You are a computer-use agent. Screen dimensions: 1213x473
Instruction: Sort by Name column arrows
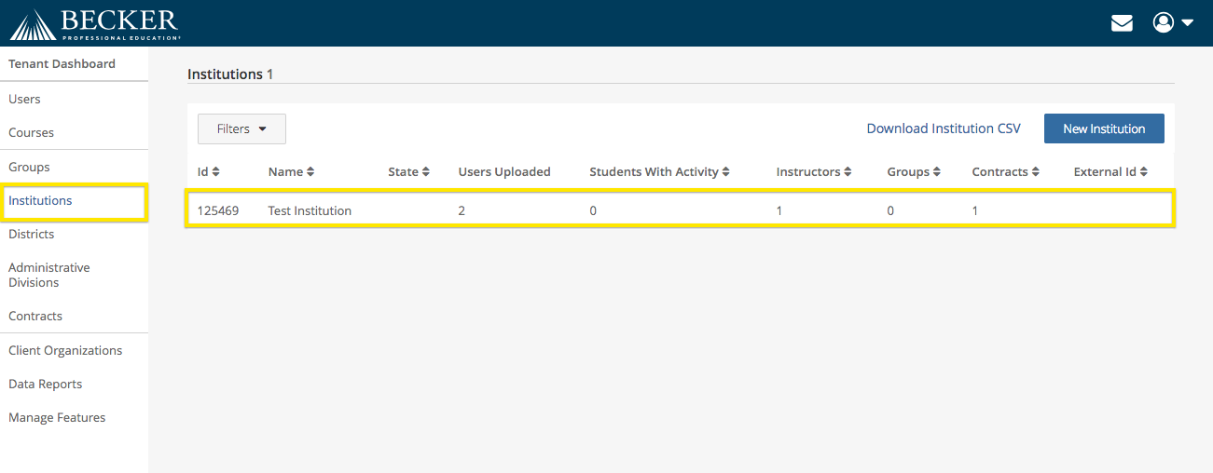pos(310,172)
